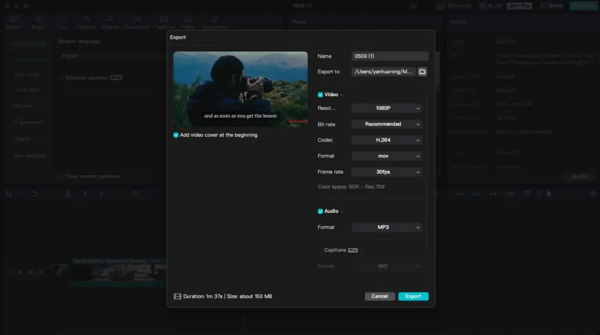Select Auto captions in the left sidebar

(x=30, y=60)
